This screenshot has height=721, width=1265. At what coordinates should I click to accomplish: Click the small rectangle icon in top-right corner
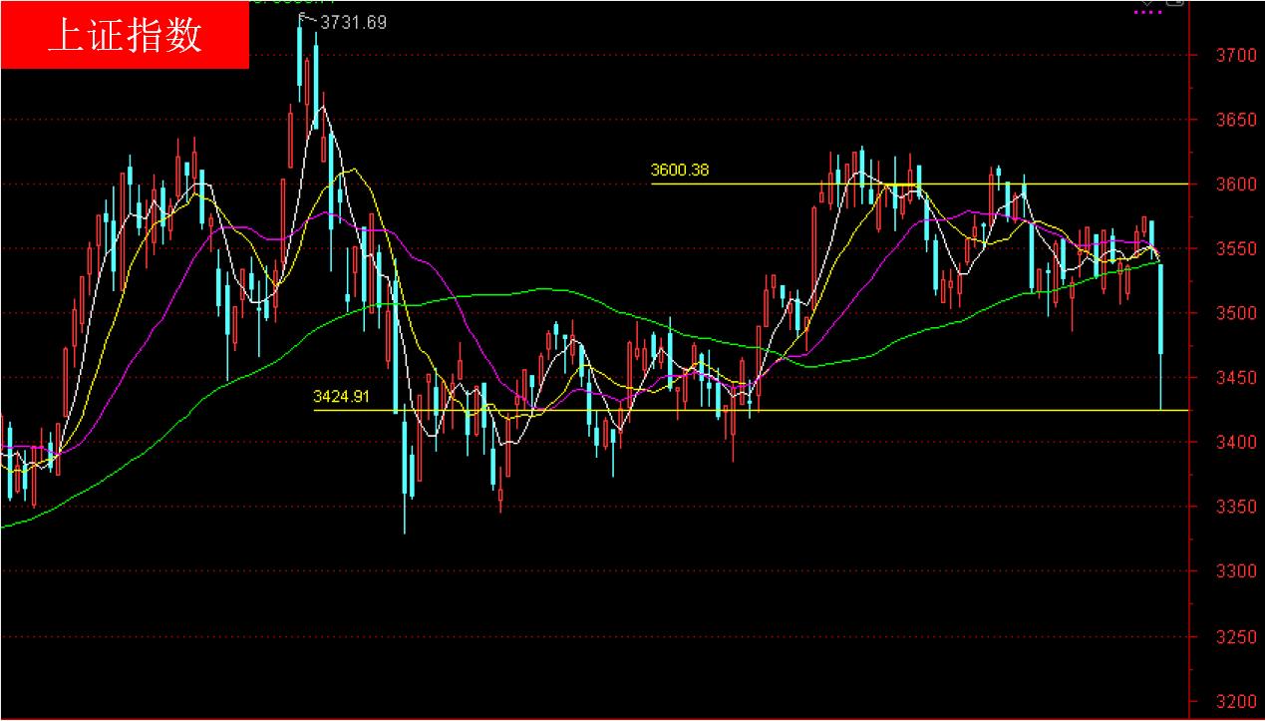click(1174, 3)
